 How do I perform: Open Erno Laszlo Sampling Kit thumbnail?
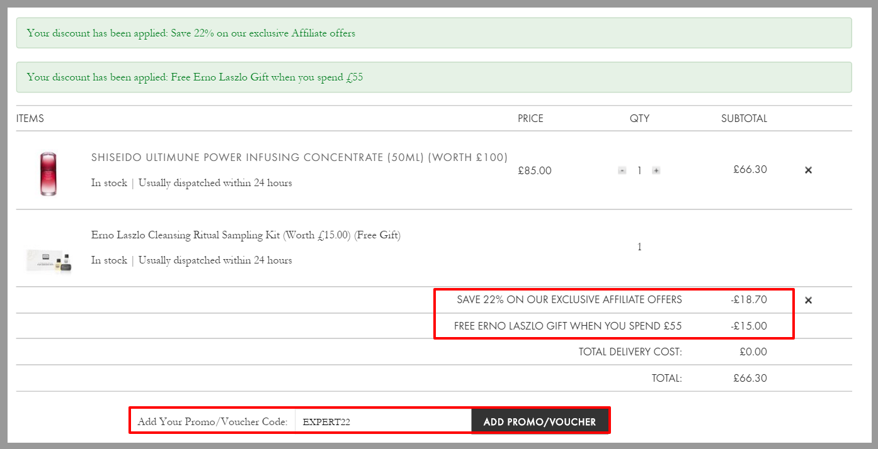(x=49, y=260)
